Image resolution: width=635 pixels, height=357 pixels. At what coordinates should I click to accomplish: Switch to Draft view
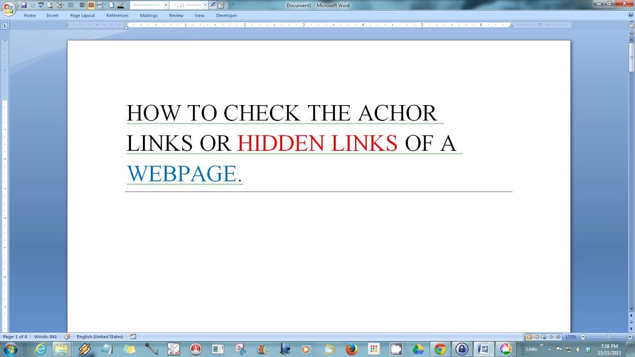[x=558, y=337]
